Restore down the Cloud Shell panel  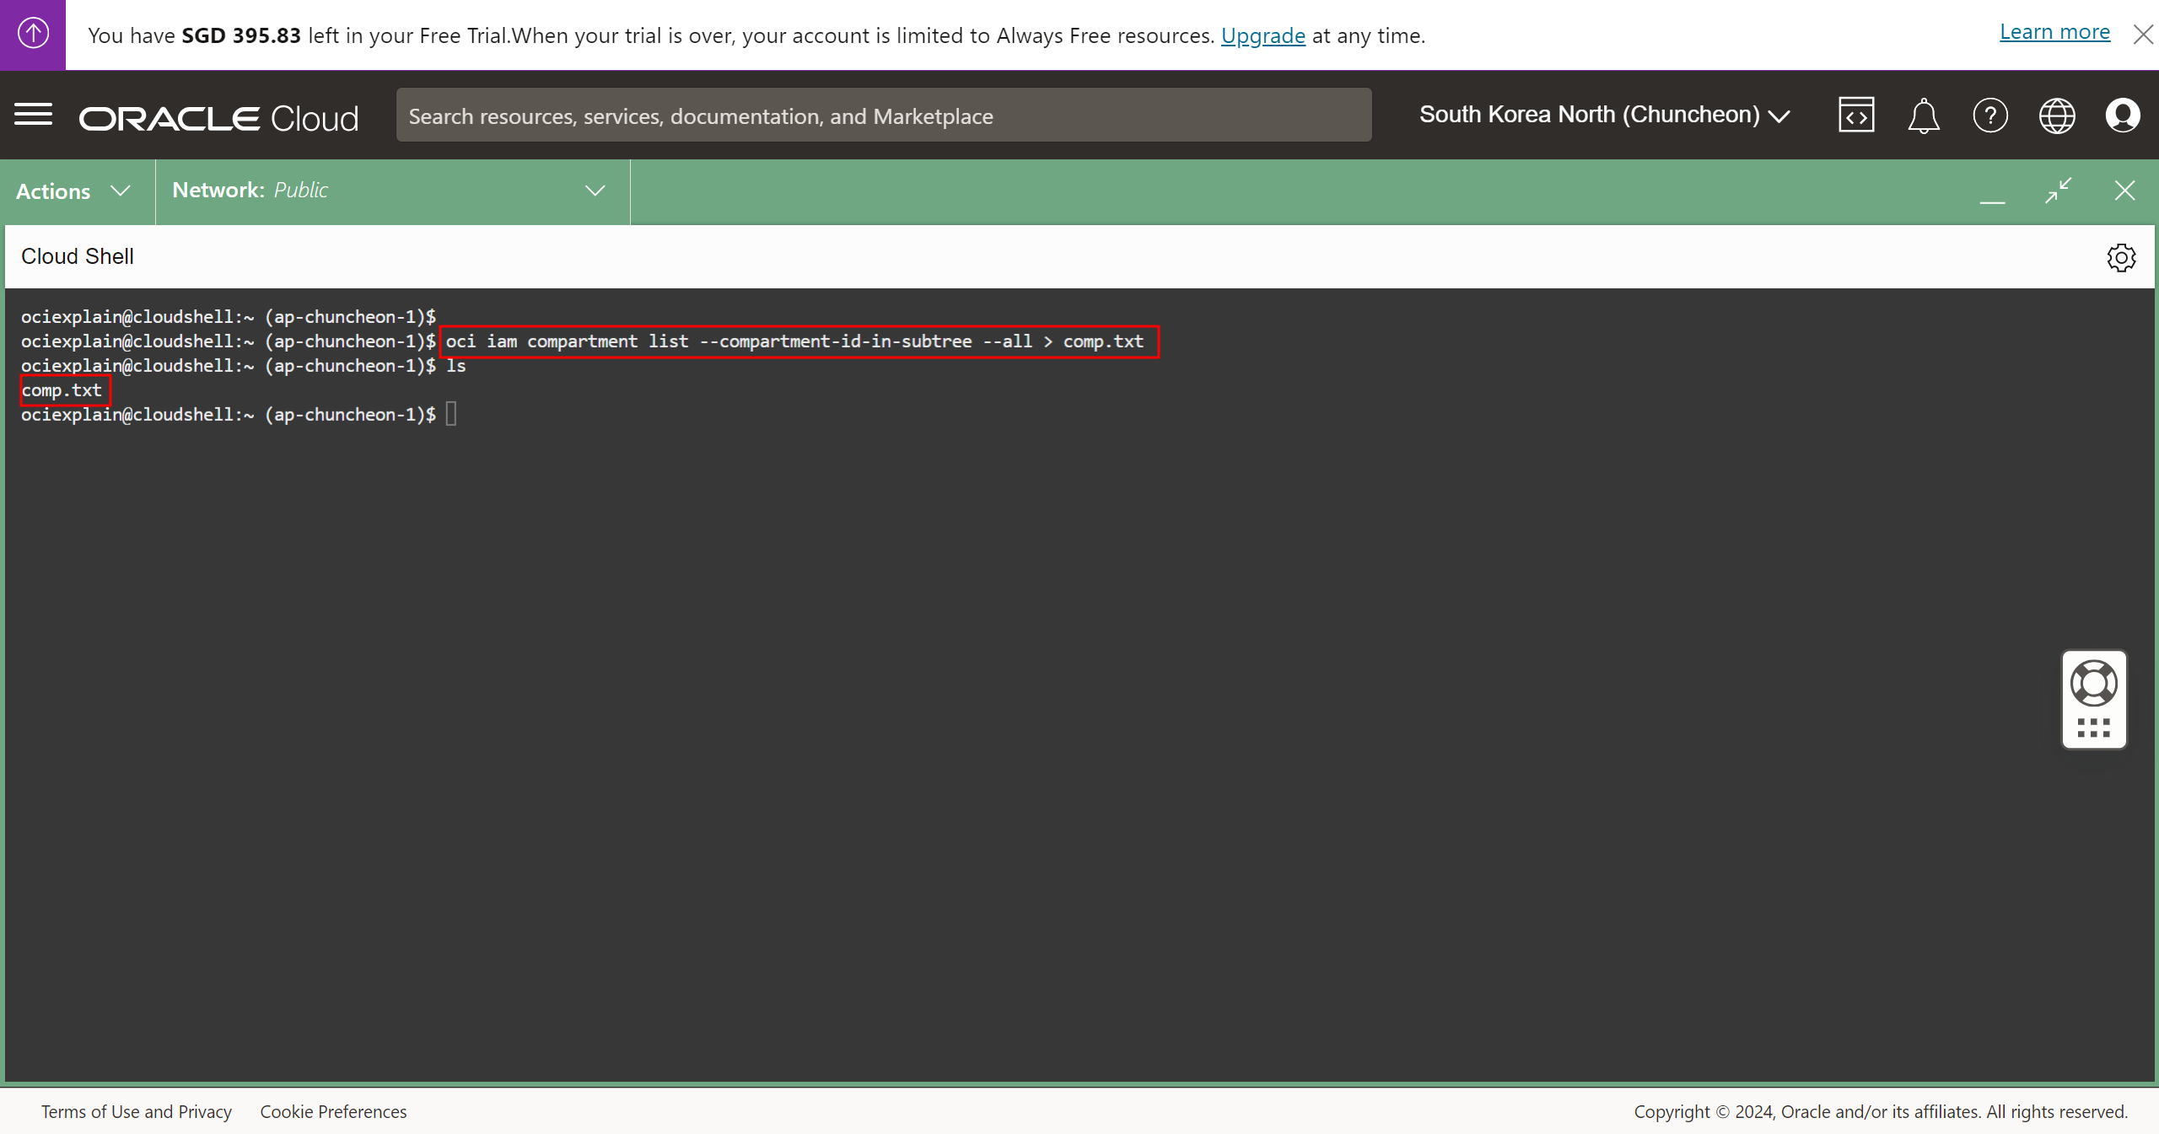point(2059,191)
